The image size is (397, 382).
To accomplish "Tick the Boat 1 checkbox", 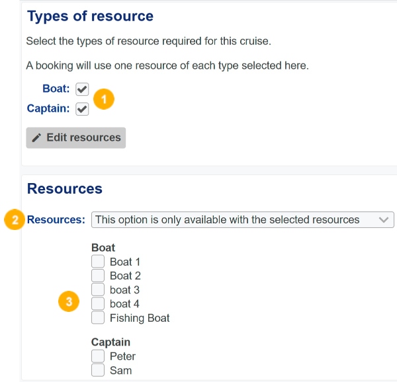I will coord(98,262).
